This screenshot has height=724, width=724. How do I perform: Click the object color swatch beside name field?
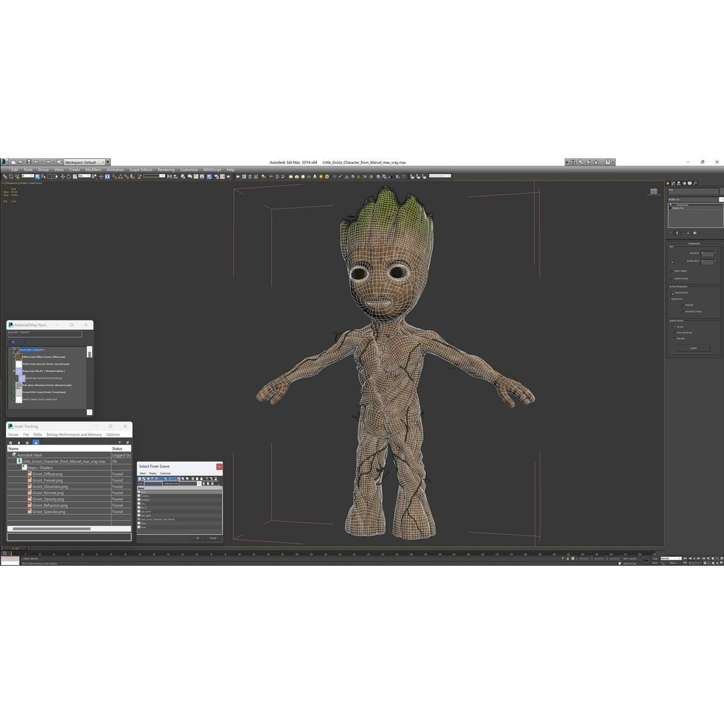(722, 191)
